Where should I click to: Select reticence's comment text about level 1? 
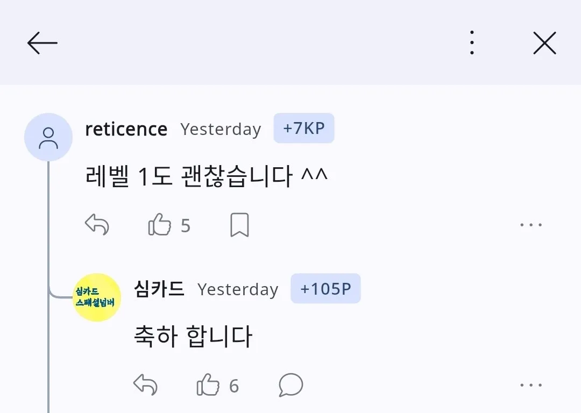pyautogui.click(x=207, y=174)
